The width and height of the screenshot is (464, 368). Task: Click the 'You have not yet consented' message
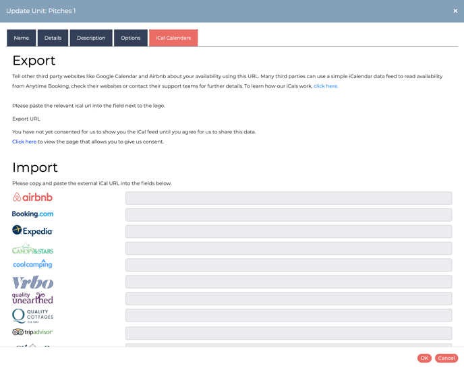[x=134, y=132]
